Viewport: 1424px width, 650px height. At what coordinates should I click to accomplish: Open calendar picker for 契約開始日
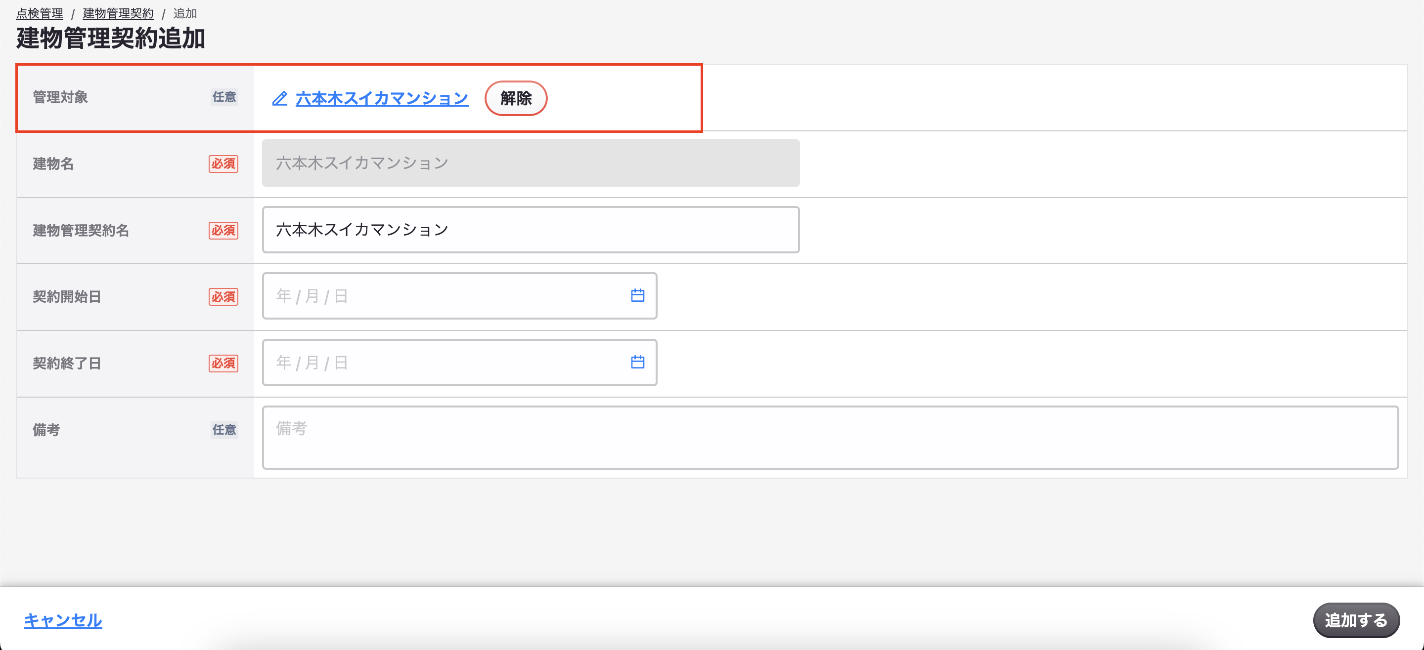point(637,295)
